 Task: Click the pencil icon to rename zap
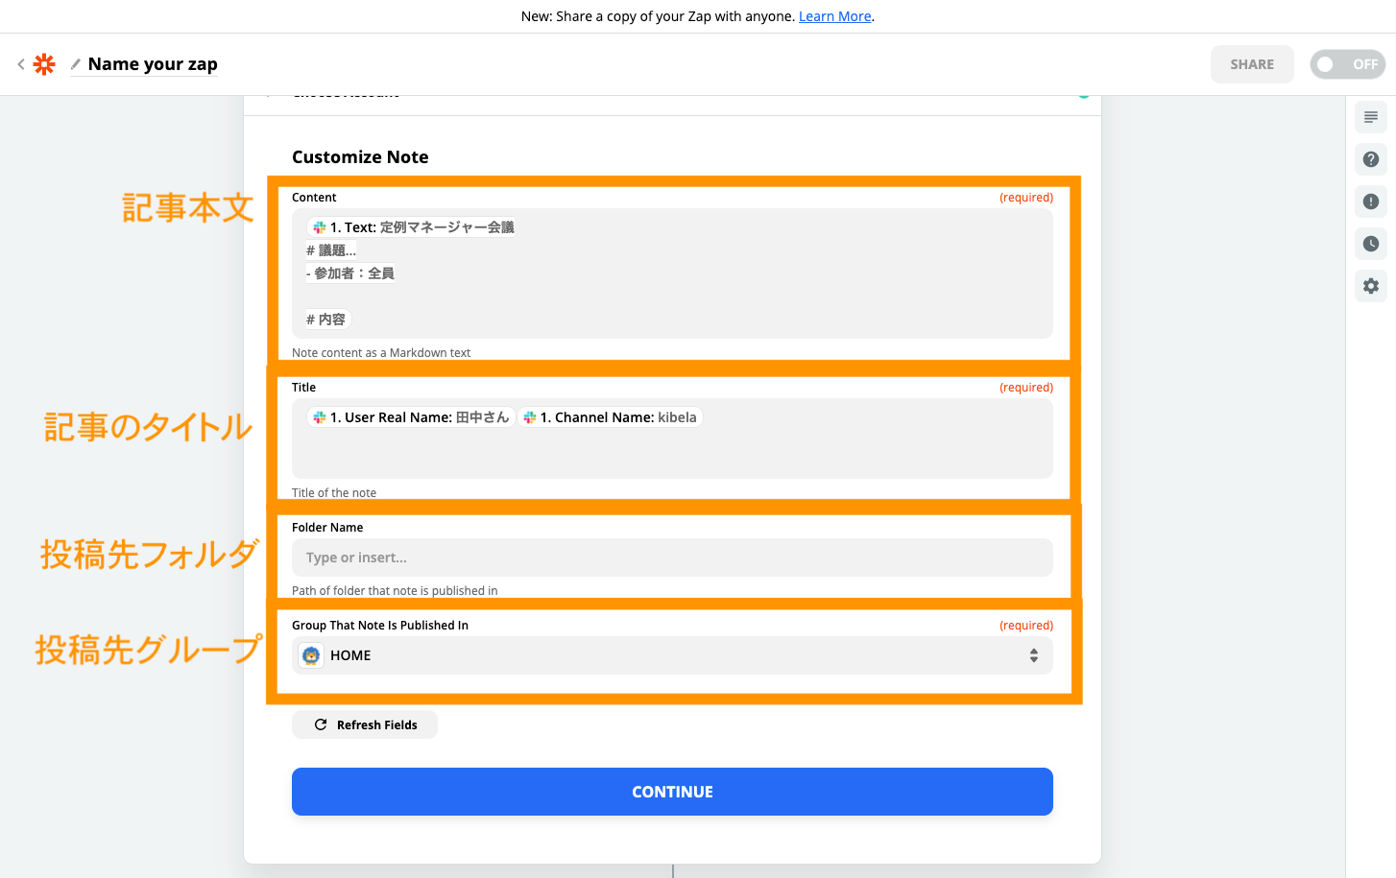click(x=76, y=64)
